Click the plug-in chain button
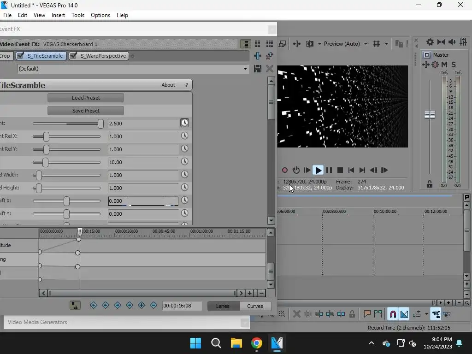 (x=258, y=56)
